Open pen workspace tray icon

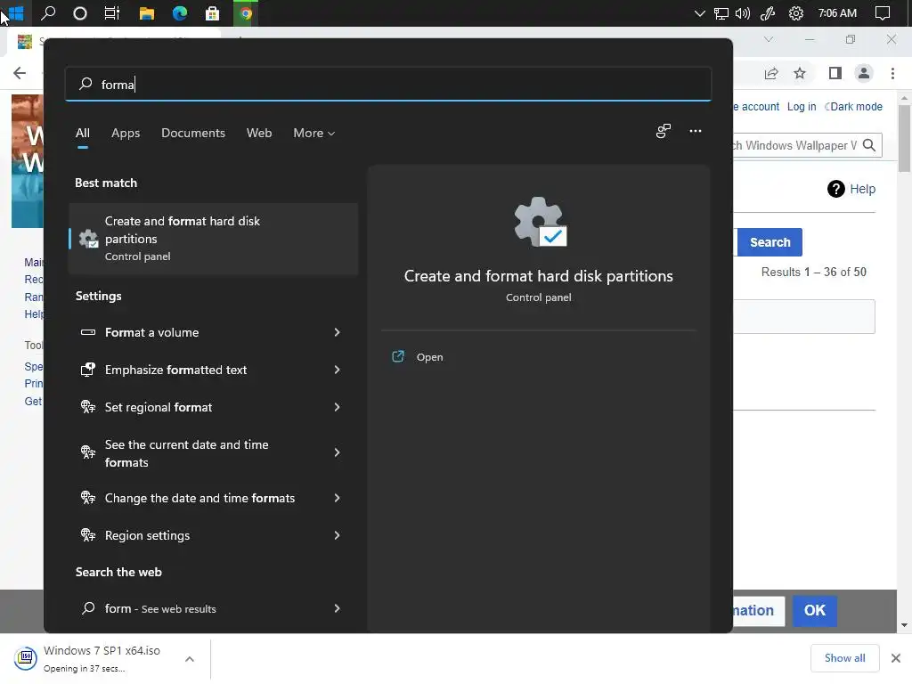(768, 13)
